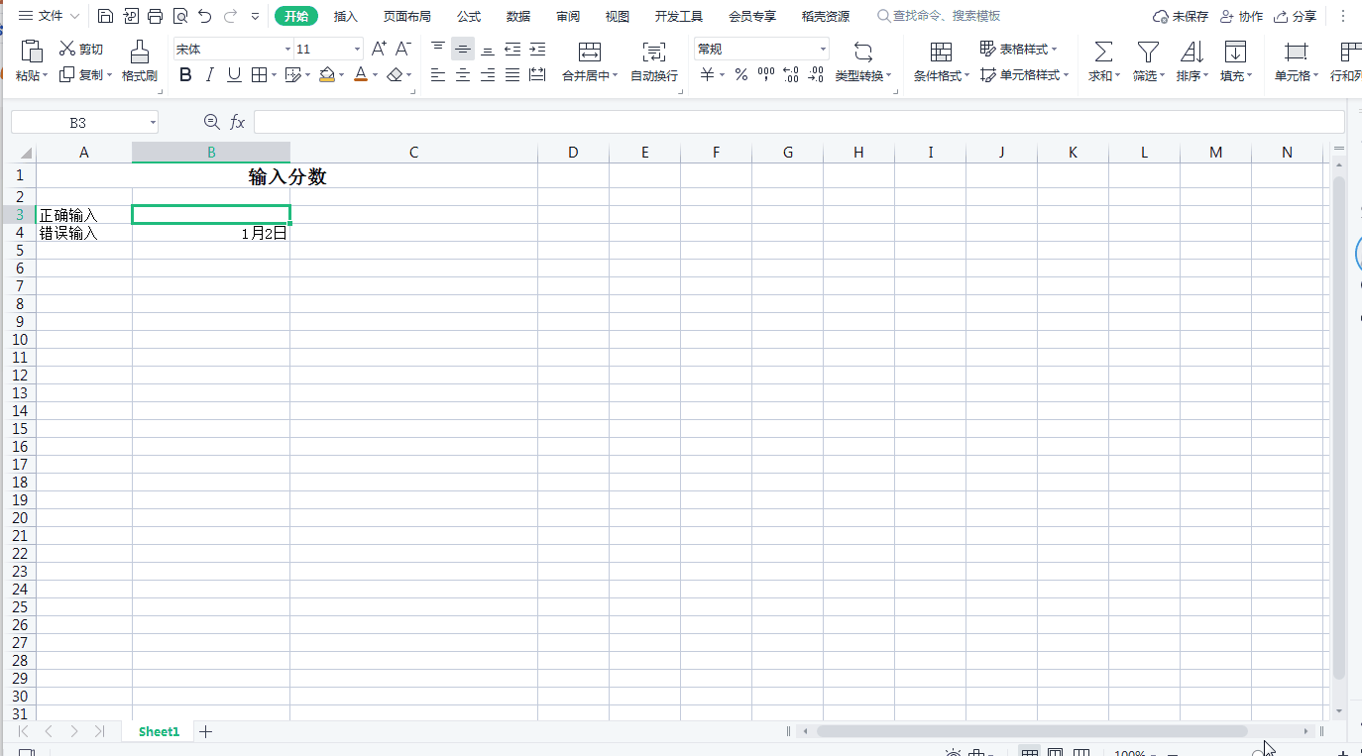
Task: Open Conditional Formatting (条件格式)
Action: tap(941, 60)
